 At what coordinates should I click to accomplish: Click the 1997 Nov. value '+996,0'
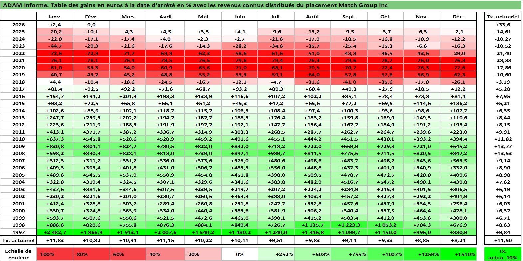pyautogui.click(x=422, y=232)
